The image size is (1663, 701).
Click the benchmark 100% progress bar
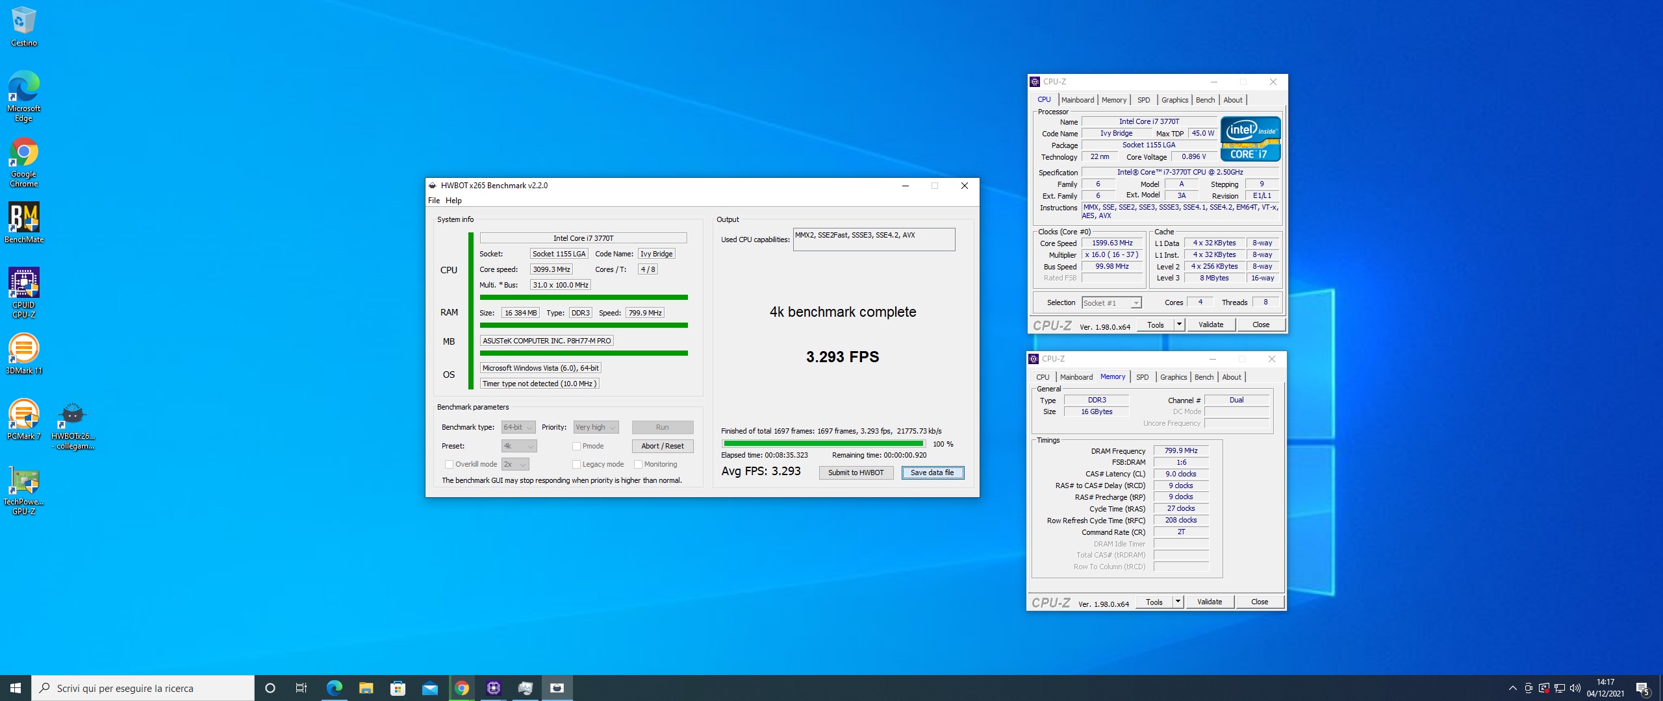823,444
